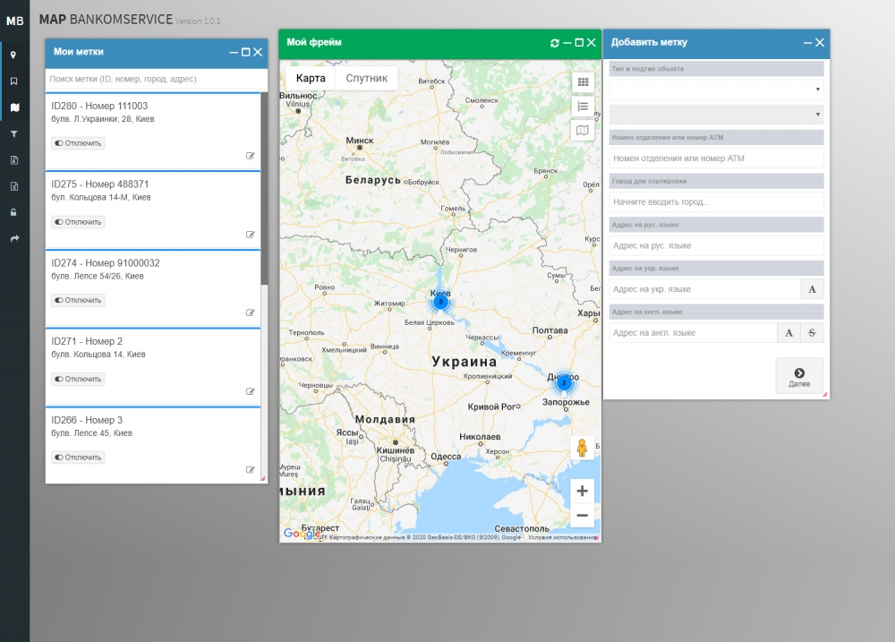Screen dimensions: 895x642
Task: Click the share arrow icon in sidebar
Action: (13, 238)
